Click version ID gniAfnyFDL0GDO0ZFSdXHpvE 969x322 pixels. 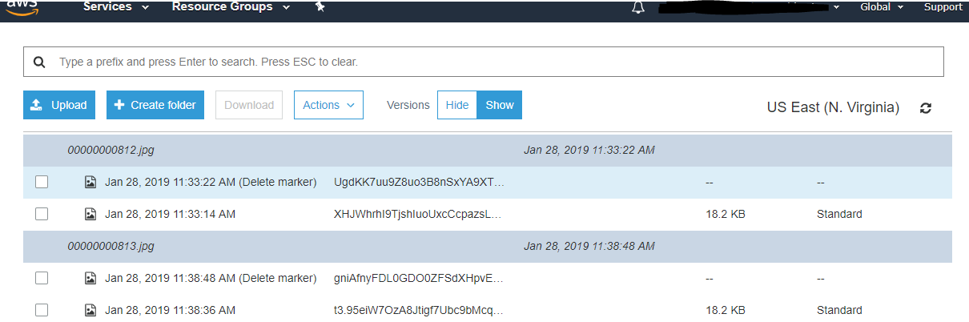point(419,278)
